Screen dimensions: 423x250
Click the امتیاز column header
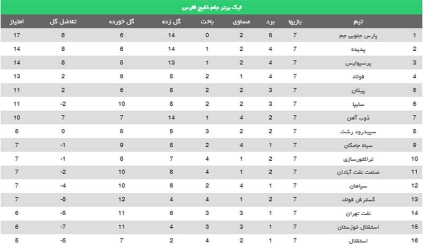pyautogui.click(x=17, y=22)
